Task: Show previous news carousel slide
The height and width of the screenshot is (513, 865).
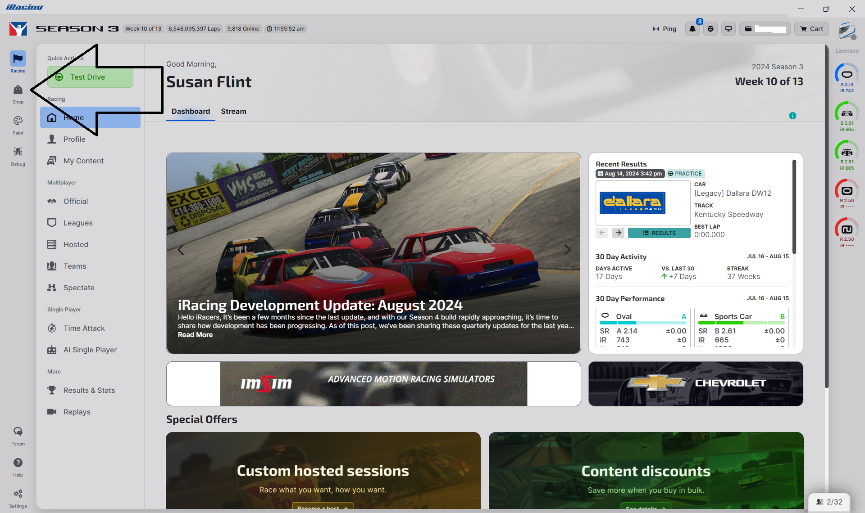Action: click(181, 250)
